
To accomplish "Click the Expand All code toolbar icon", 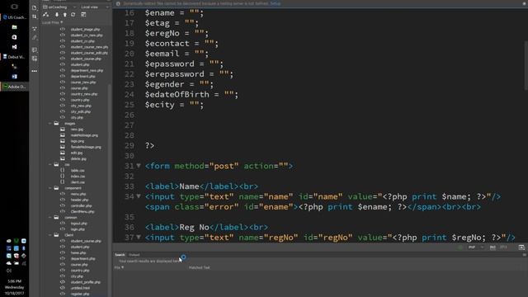I will pos(35,29).
